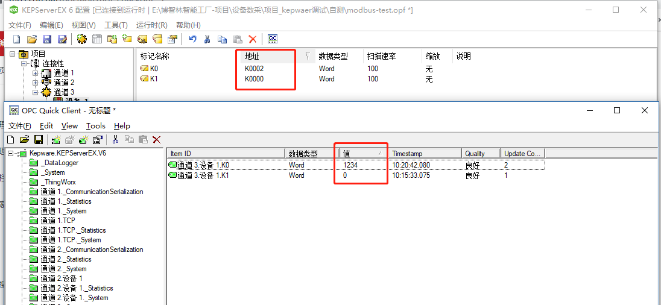The width and height of the screenshot is (661, 305).
Task: Select _ThingWorx group in tree
Action: (x=58, y=182)
